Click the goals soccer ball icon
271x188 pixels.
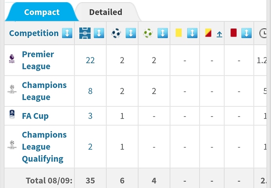point(116,33)
